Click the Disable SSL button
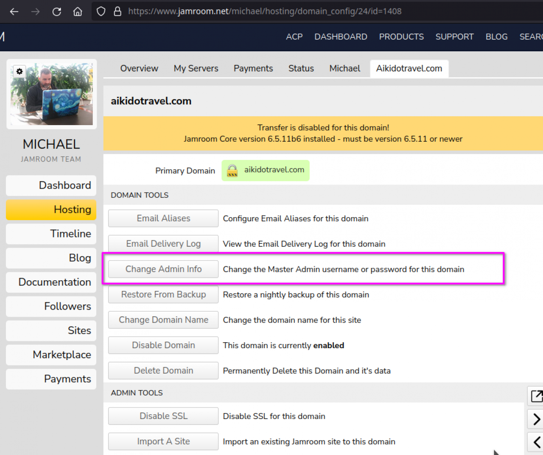This screenshot has width=543, height=455. (x=163, y=416)
